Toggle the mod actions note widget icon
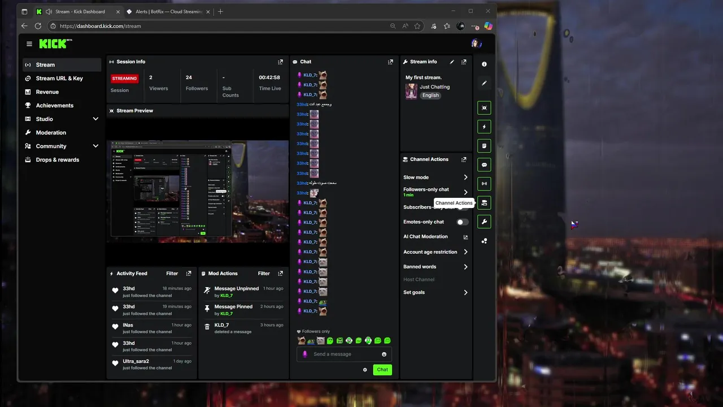 click(484, 146)
